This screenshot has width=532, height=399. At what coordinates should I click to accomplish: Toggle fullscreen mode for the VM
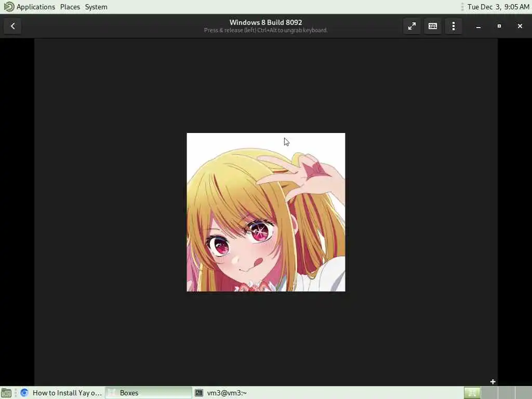click(x=412, y=26)
